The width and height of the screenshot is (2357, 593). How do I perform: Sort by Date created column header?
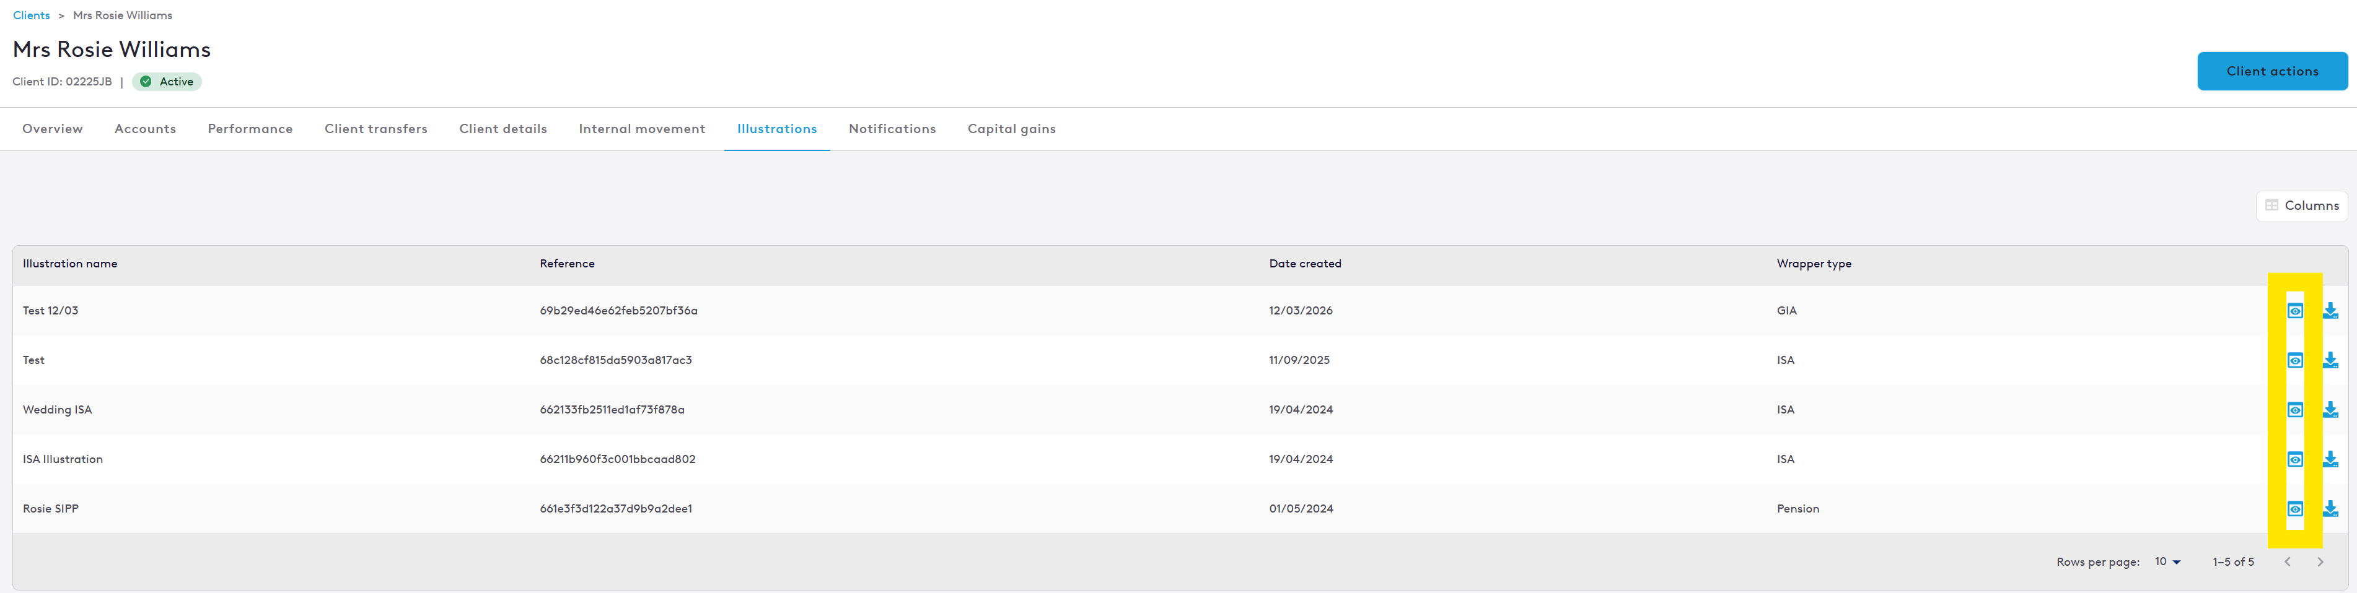tap(1305, 264)
